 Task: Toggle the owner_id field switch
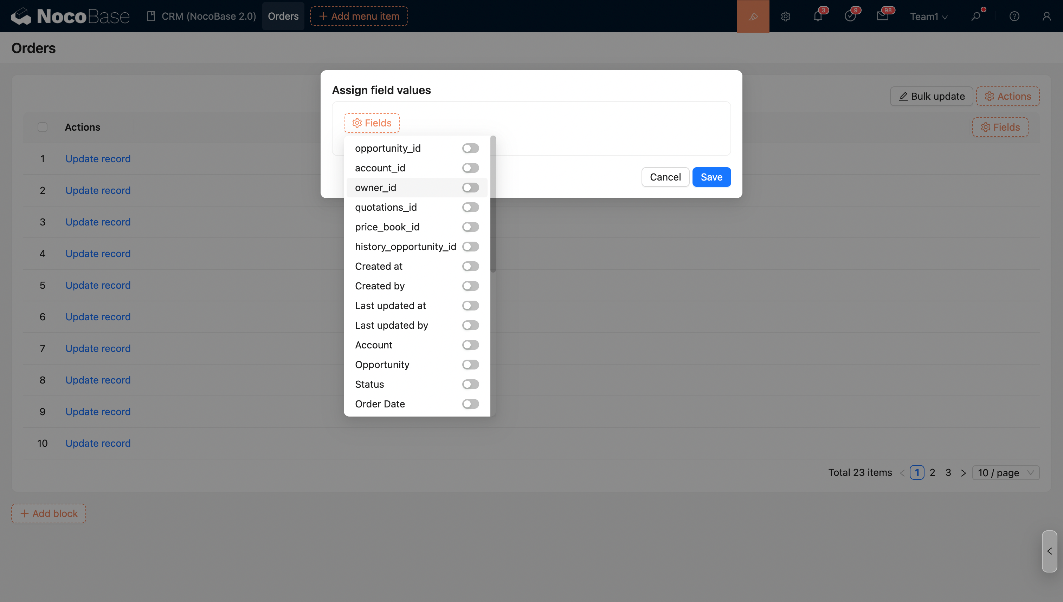[470, 188]
